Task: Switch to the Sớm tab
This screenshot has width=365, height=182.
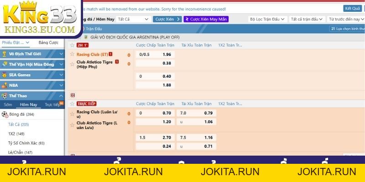Action: (x=8, y=105)
